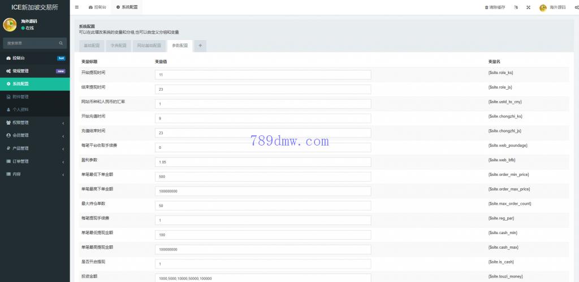Open 常规管理 menu with new badge
Screen dimensions: 579x282
[x=34, y=71]
